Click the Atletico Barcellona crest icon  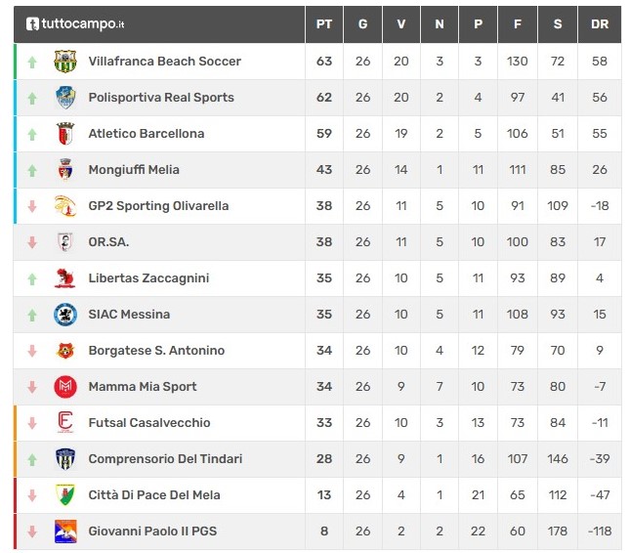click(65, 134)
